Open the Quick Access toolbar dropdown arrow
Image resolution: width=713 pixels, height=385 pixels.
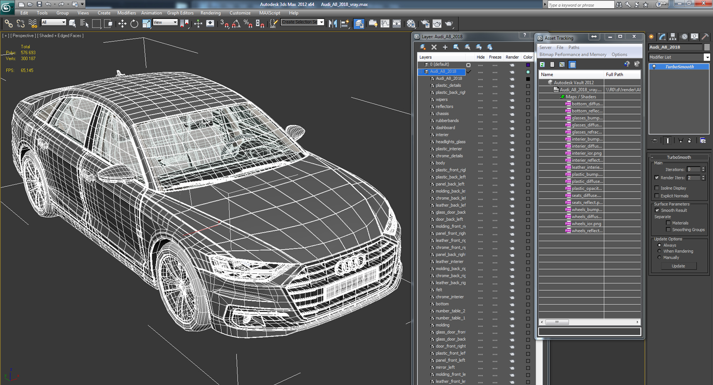(82, 4)
